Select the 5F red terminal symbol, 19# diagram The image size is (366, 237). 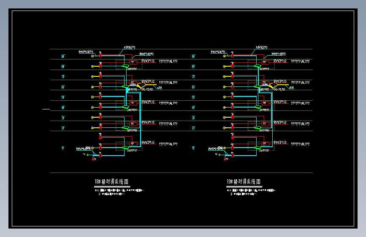tap(233, 97)
